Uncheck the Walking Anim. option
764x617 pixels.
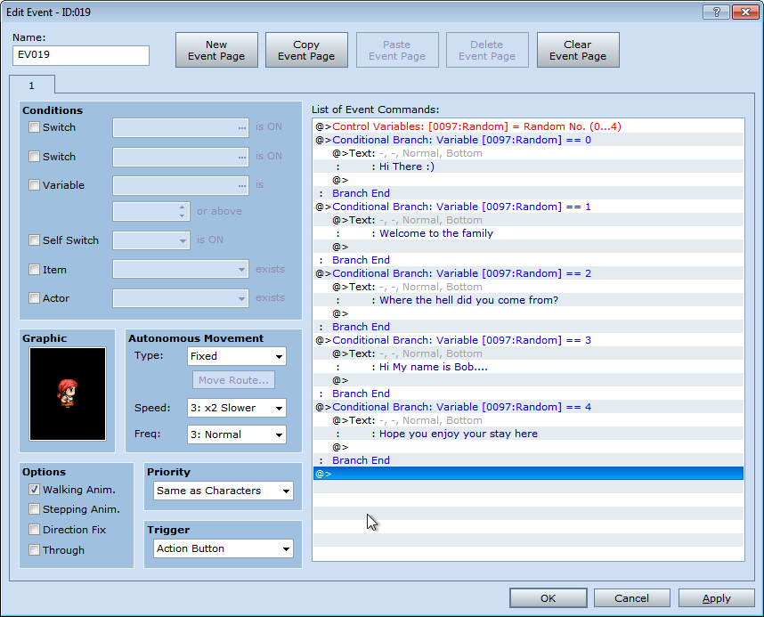(35, 490)
